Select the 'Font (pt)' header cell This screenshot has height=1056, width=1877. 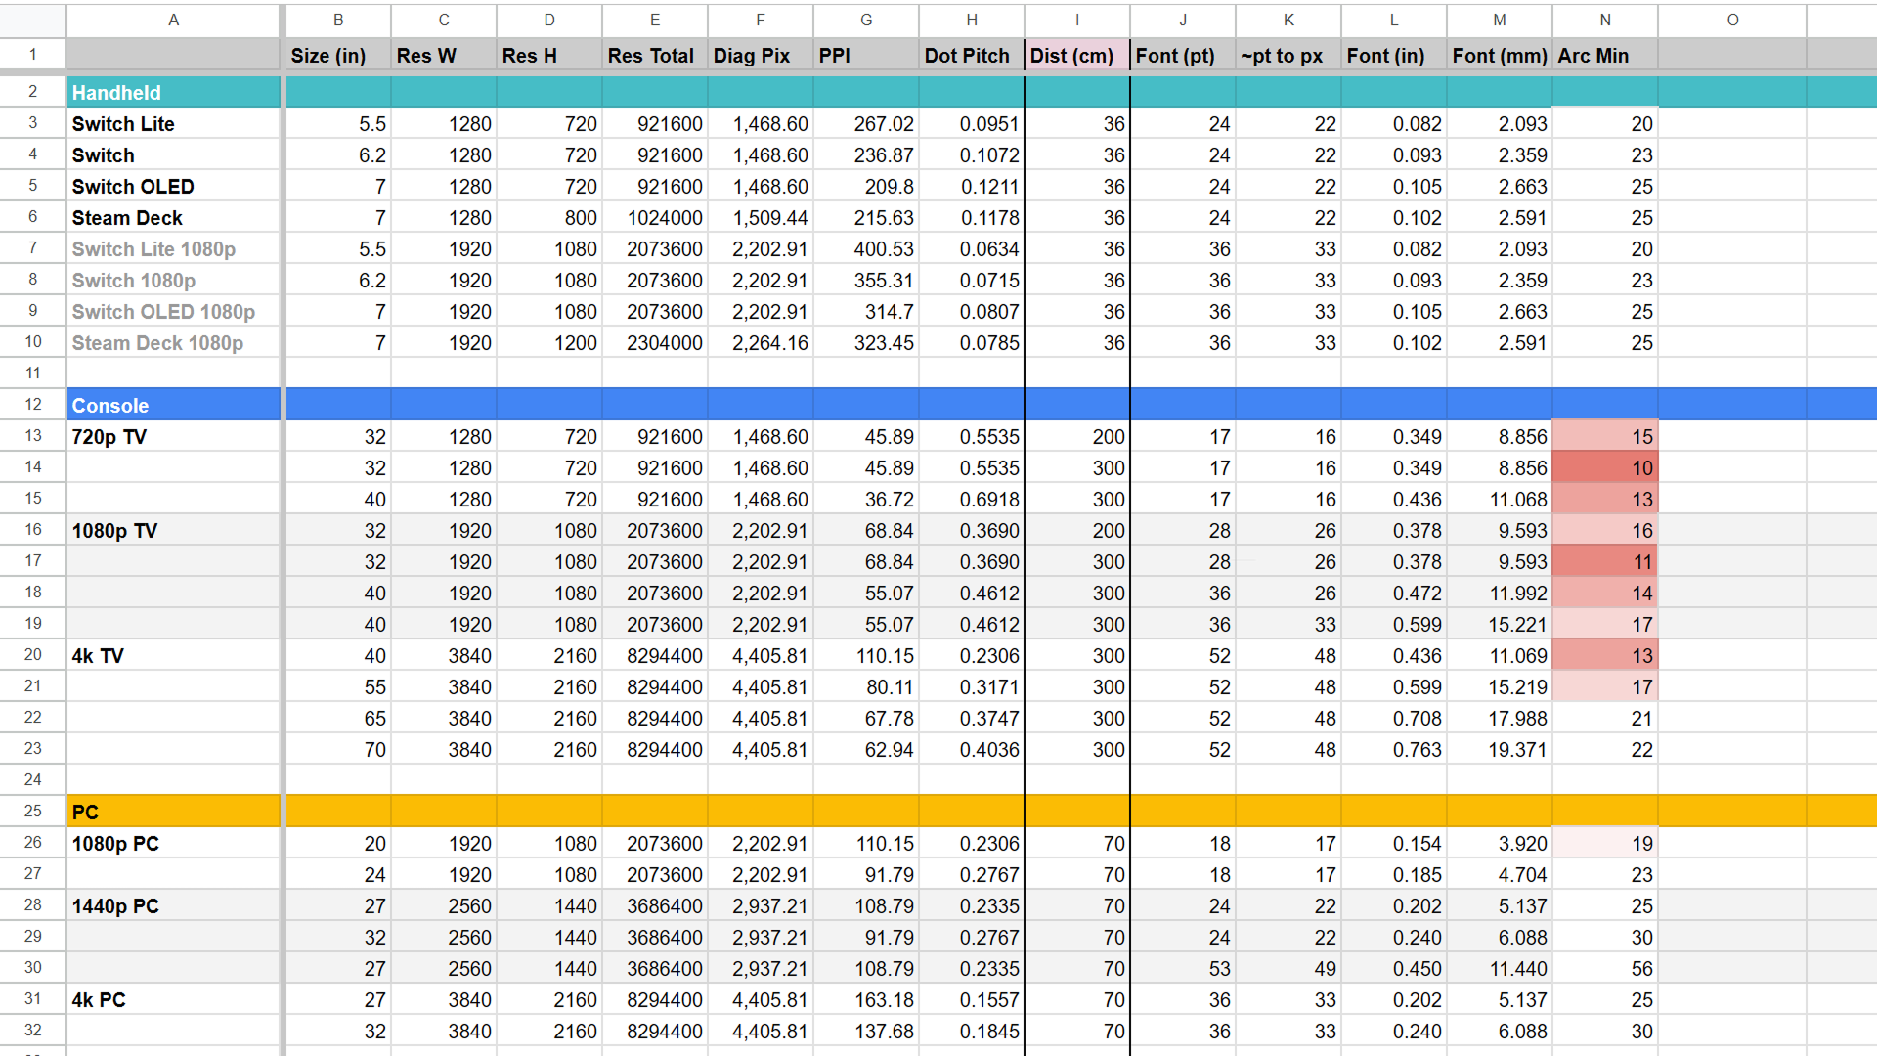1183,55
